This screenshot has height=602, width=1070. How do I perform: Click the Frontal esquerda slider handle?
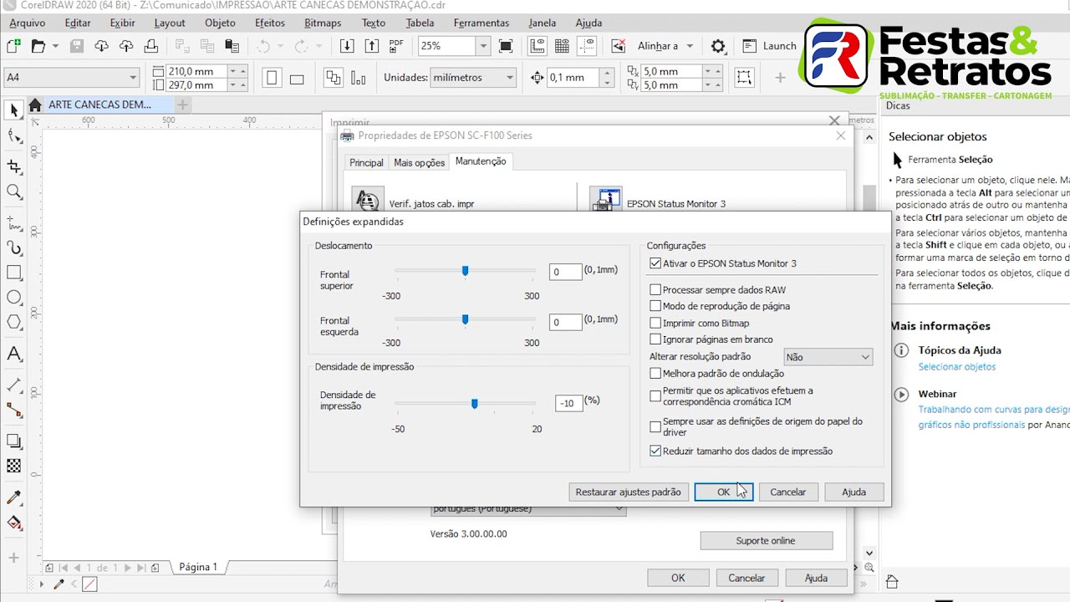click(465, 319)
